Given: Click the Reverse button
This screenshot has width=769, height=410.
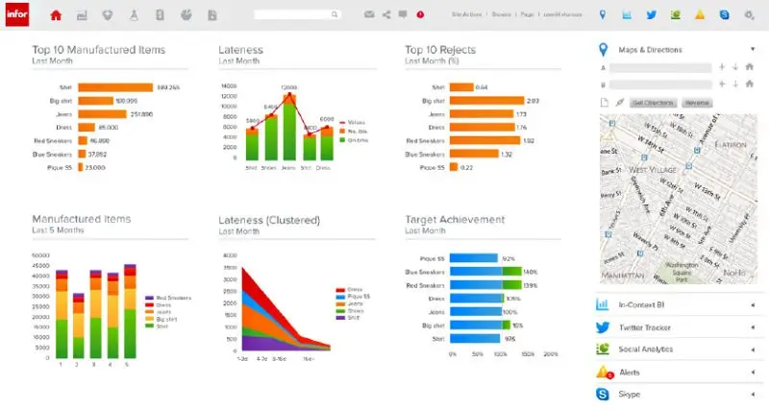Looking at the screenshot, I should click(x=697, y=103).
